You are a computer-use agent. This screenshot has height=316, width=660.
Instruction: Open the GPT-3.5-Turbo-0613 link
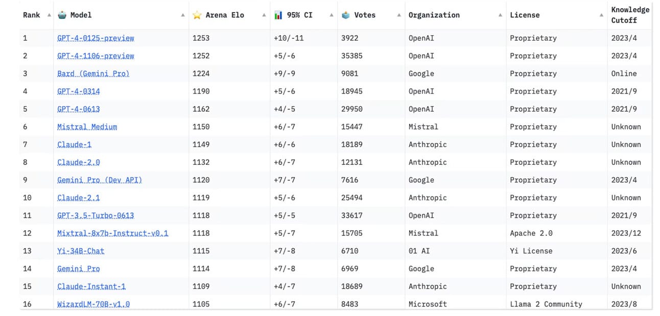(x=96, y=215)
